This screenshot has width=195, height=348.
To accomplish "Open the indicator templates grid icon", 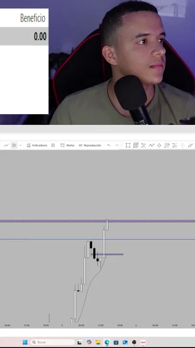I will [53, 145].
